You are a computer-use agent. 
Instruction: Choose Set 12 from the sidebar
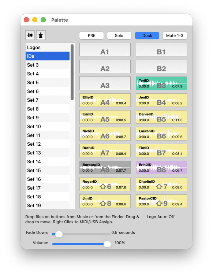48,144
